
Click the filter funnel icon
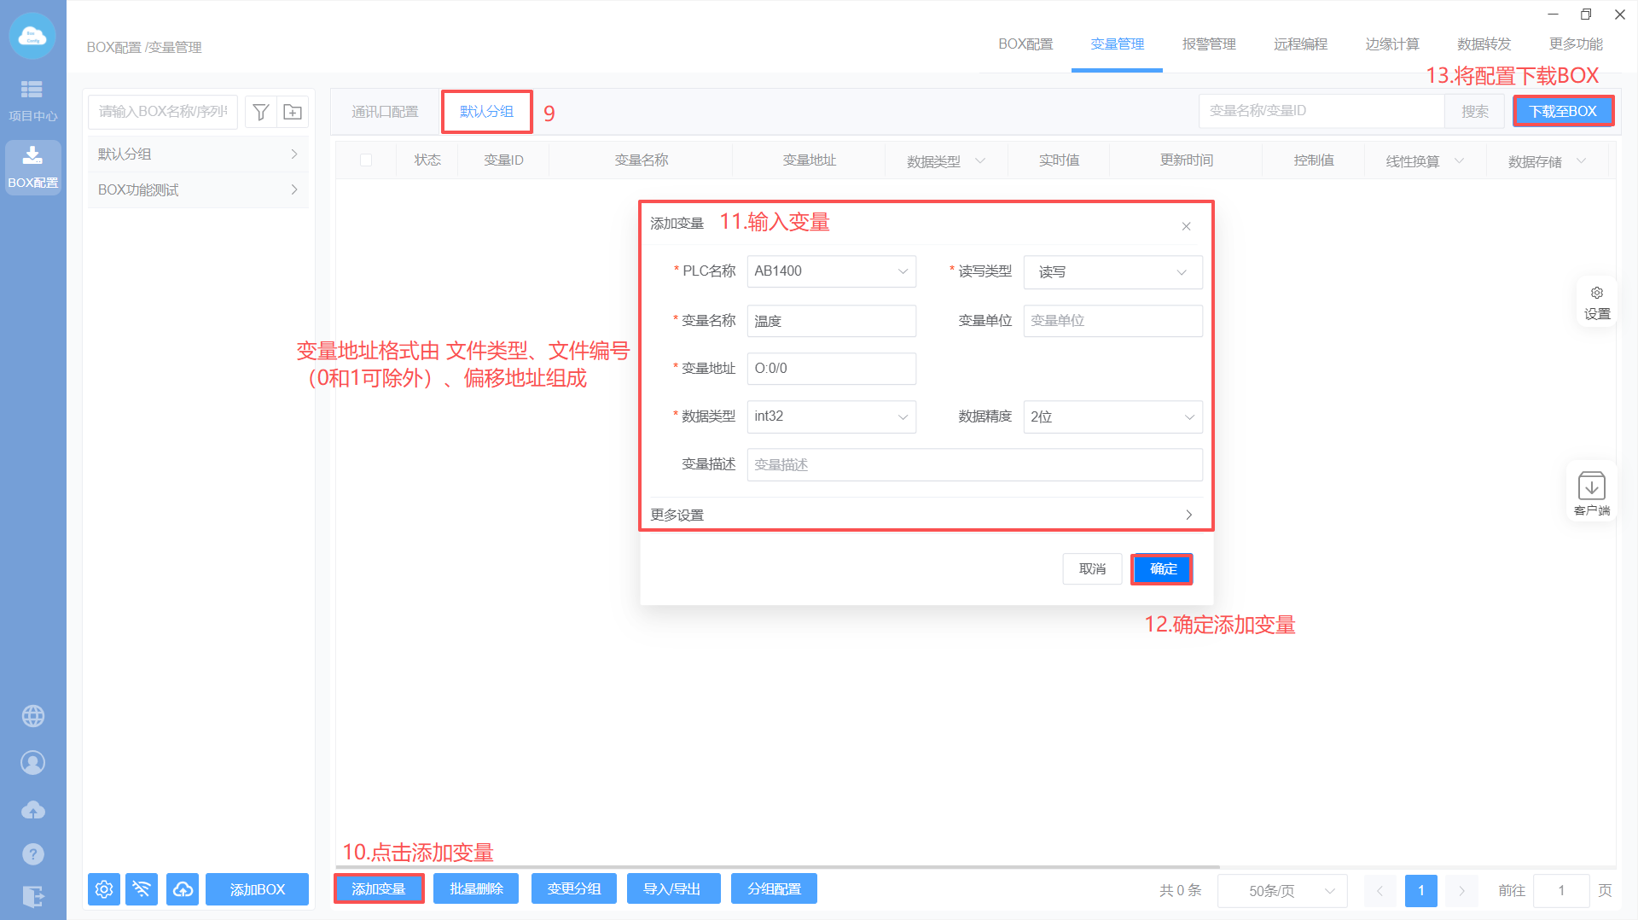click(261, 112)
